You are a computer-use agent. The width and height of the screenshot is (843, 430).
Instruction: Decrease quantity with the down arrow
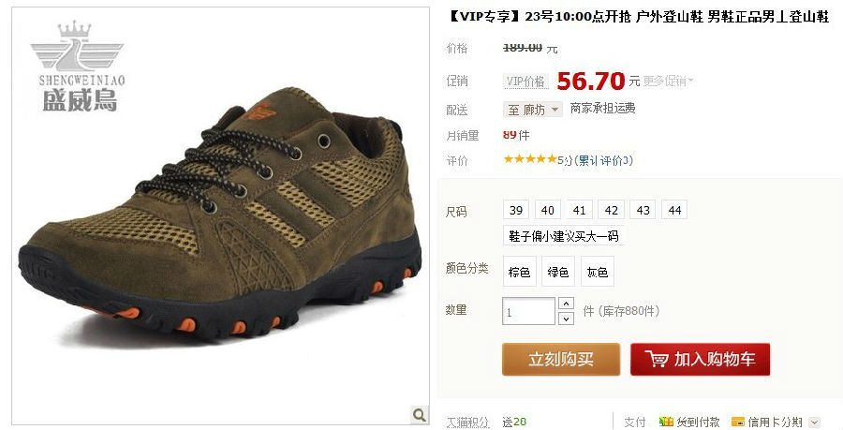[x=566, y=319]
